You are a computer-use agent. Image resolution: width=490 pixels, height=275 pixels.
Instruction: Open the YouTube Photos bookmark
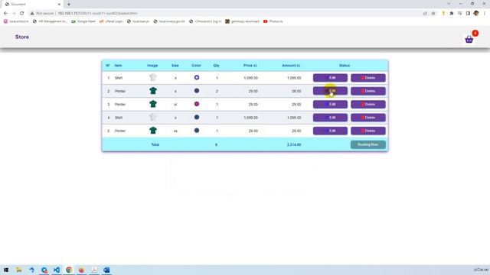tap(273, 21)
